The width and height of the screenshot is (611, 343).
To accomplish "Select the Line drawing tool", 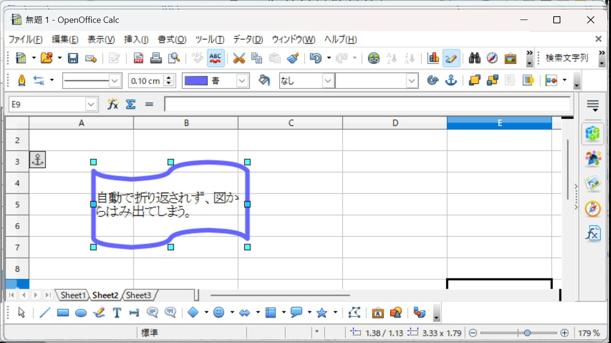I will tap(45, 313).
